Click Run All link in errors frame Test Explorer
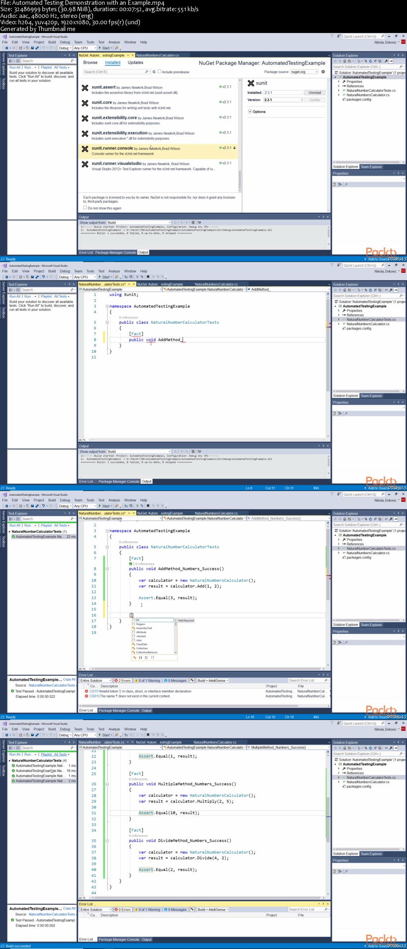 [x=15, y=526]
